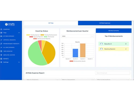Viewport: 134px width, 101px height.
Task: Toggle Pending Approval legend swatch
Action: pyautogui.click(x=28, y=35)
